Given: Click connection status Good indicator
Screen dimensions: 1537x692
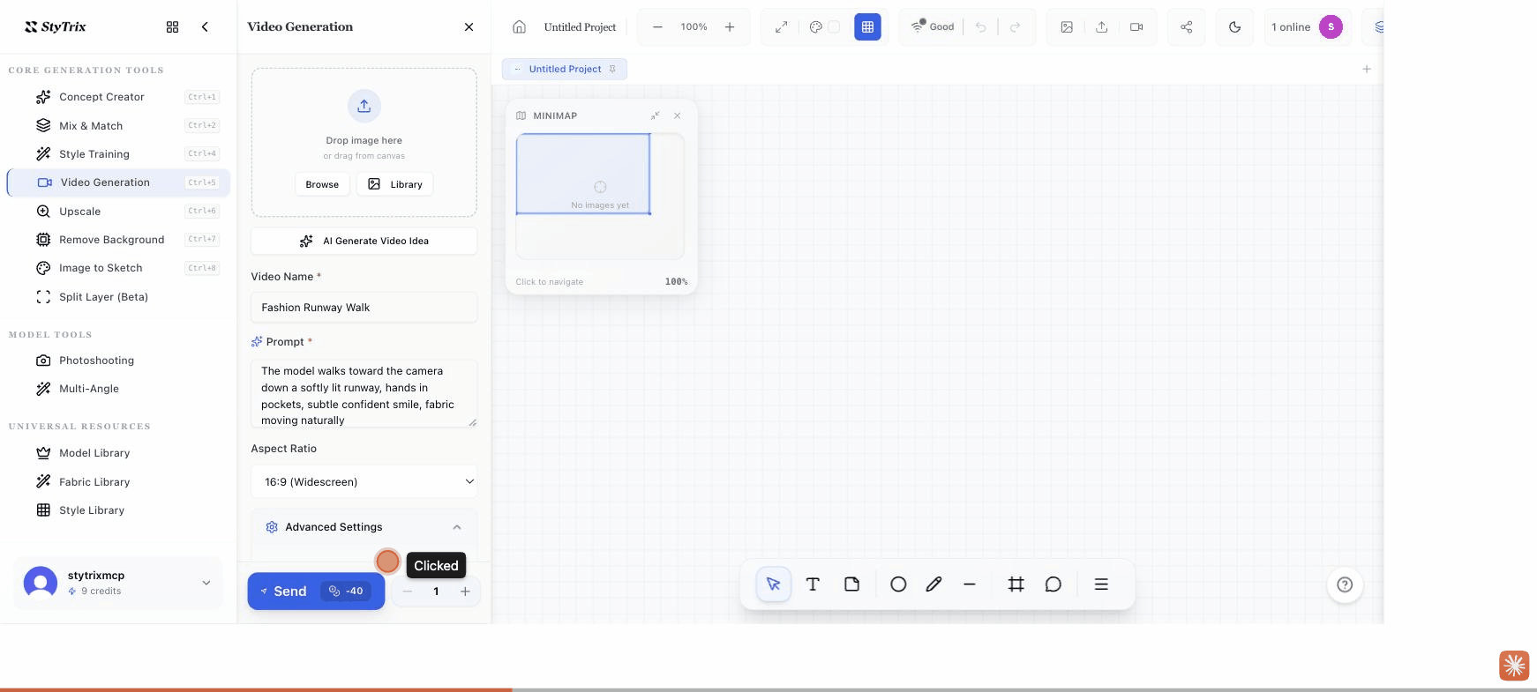Looking at the screenshot, I should 933,27.
